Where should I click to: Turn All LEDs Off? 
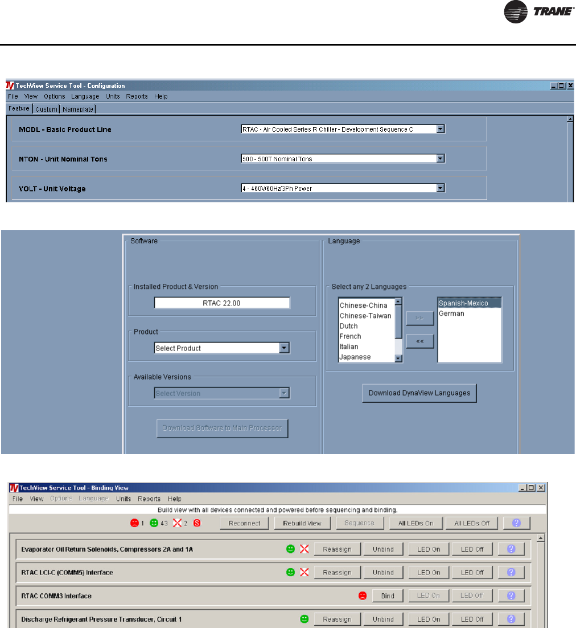(472, 524)
